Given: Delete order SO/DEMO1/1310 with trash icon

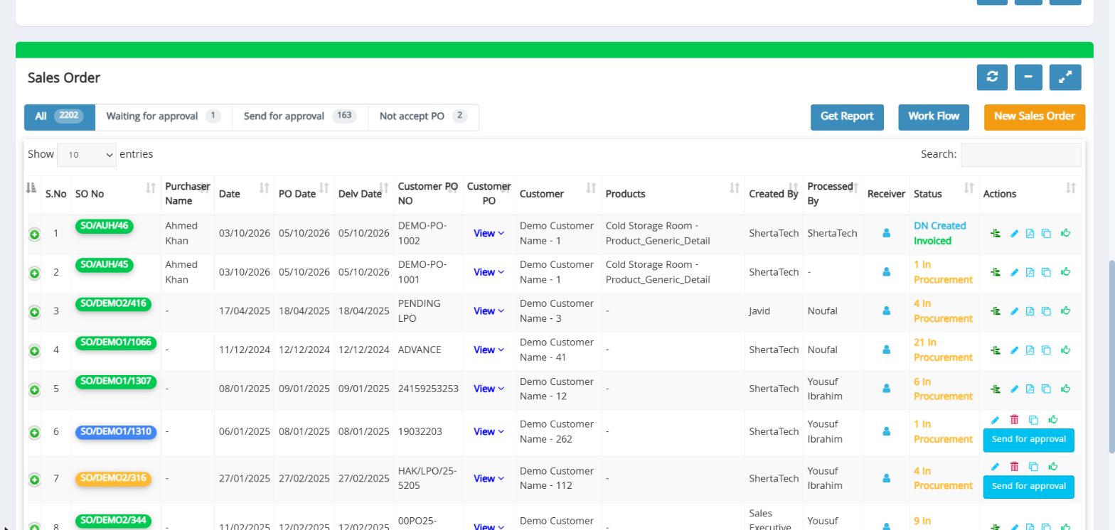Looking at the screenshot, I should click(x=1014, y=420).
